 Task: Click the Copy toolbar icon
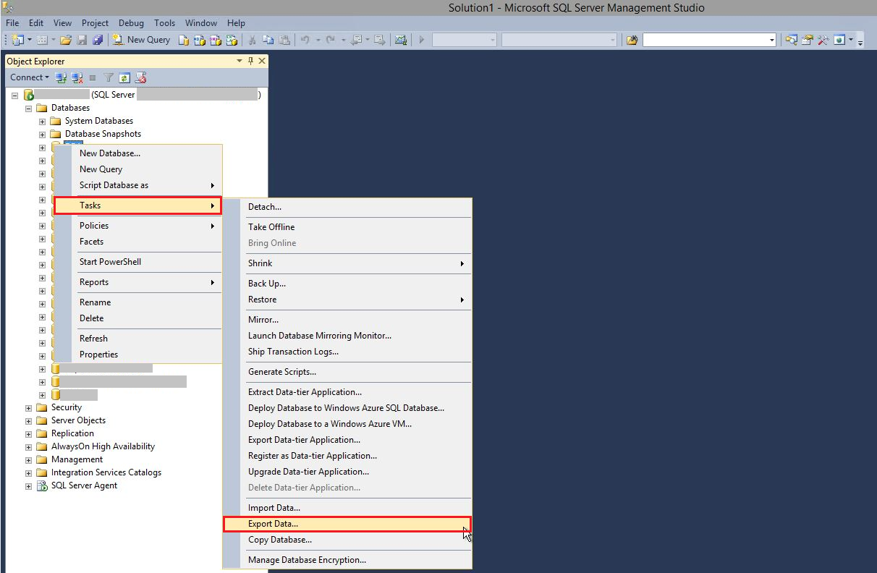point(268,40)
